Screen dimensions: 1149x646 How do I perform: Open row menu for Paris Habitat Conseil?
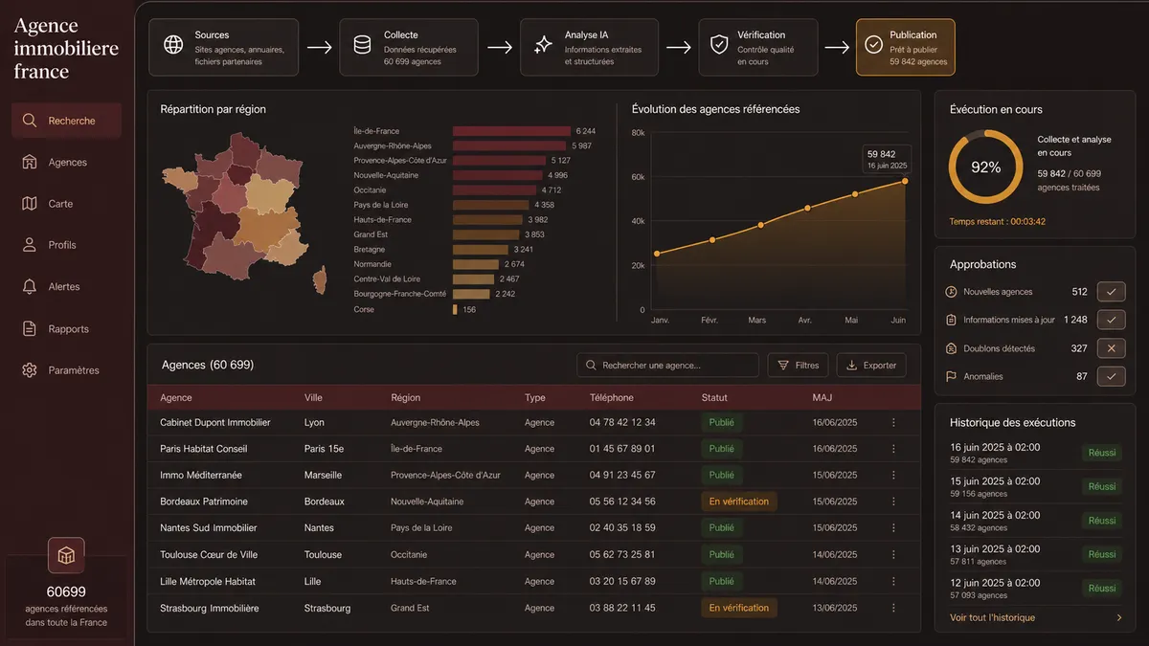(x=893, y=449)
